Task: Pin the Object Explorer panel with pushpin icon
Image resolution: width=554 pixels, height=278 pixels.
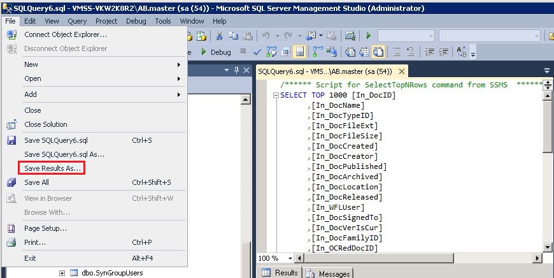Action: (236, 70)
